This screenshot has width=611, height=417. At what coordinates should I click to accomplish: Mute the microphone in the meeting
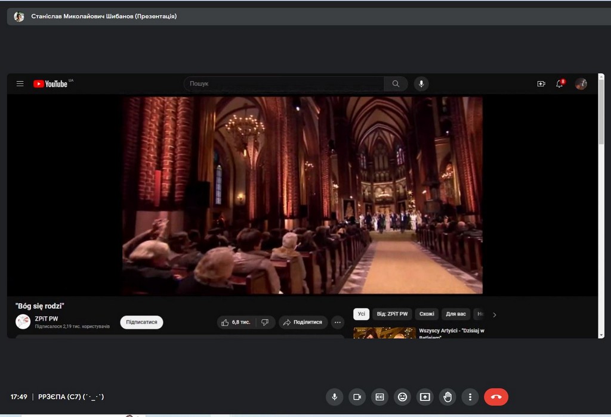(334, 397)
